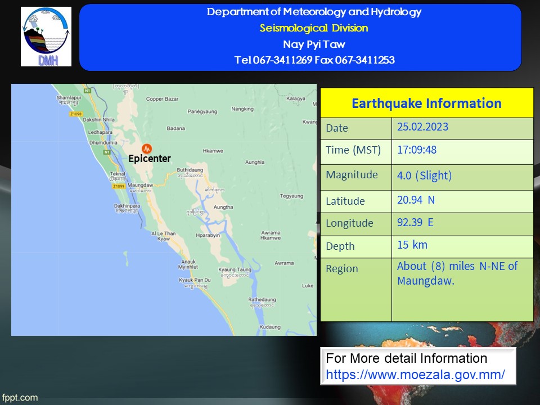
Task: Click the Aungtha map label
Action: [x=223, y=208]
